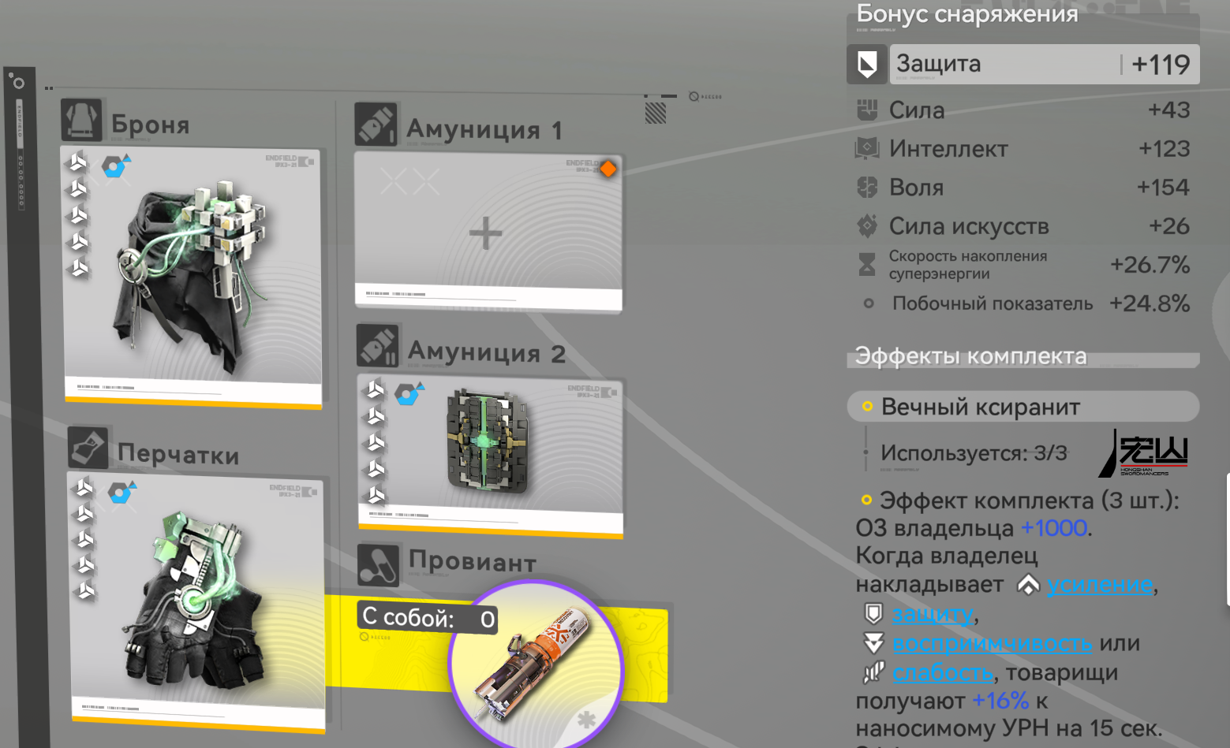Click the orange diamond marker on Амуниция 1
The image size is (1230, 748).
tap(608, 169)
